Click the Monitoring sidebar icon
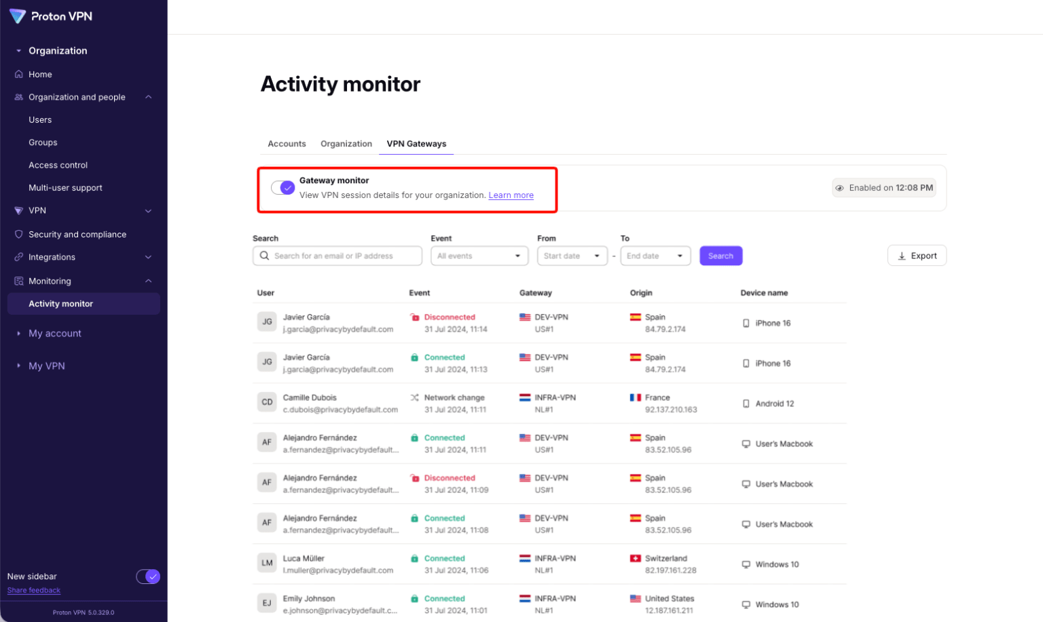The image size is (1043, 622). tap(18, 281)
